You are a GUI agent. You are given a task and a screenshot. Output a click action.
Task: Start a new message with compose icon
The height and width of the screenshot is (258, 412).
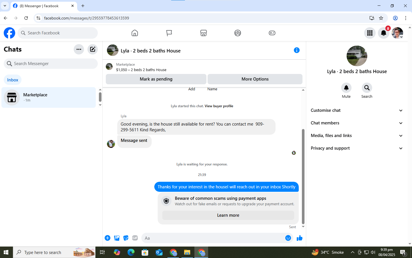(93, 49)
